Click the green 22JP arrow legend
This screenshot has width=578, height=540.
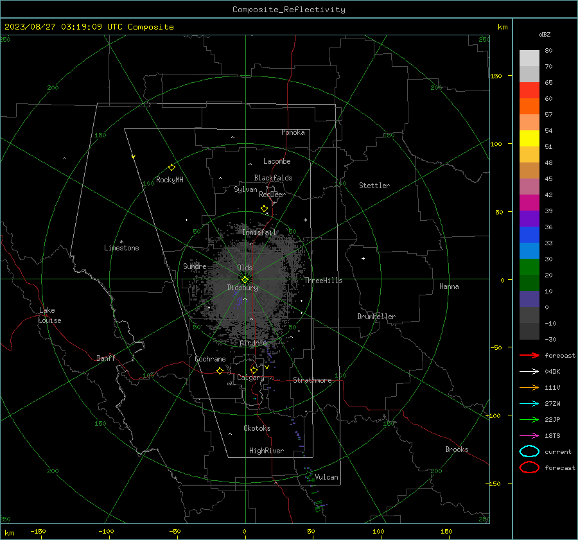(529, 419)
